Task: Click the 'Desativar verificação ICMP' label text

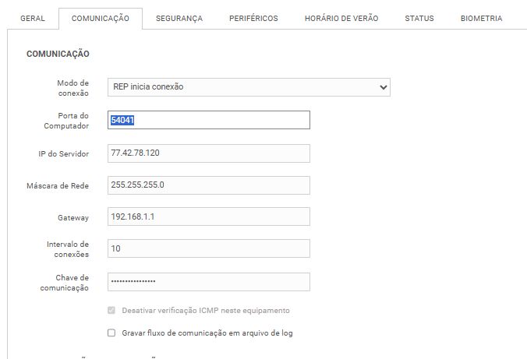Action: pyautogui.click(x=206, y=310)
